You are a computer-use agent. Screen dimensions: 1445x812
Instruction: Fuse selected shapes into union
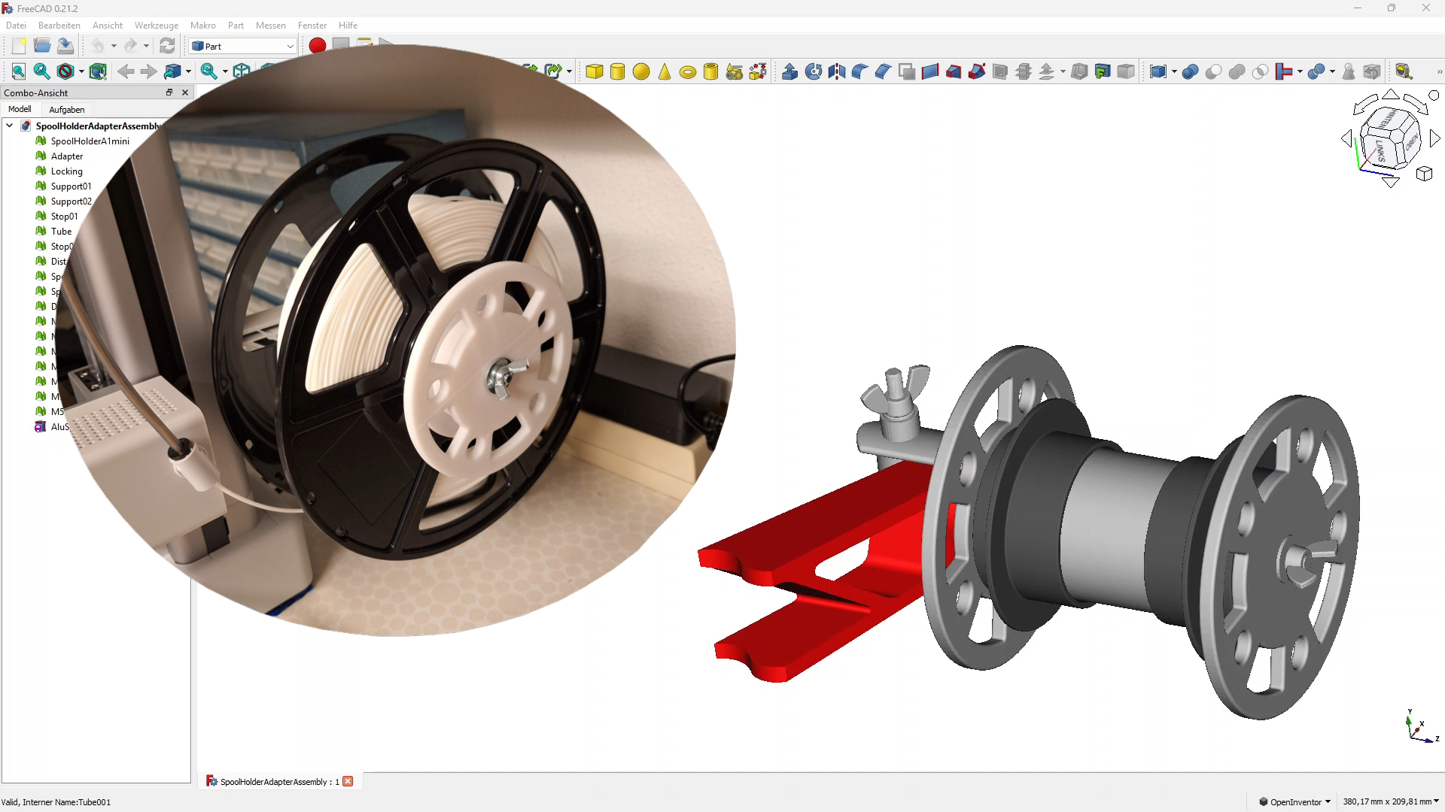tap(1237, 71)
